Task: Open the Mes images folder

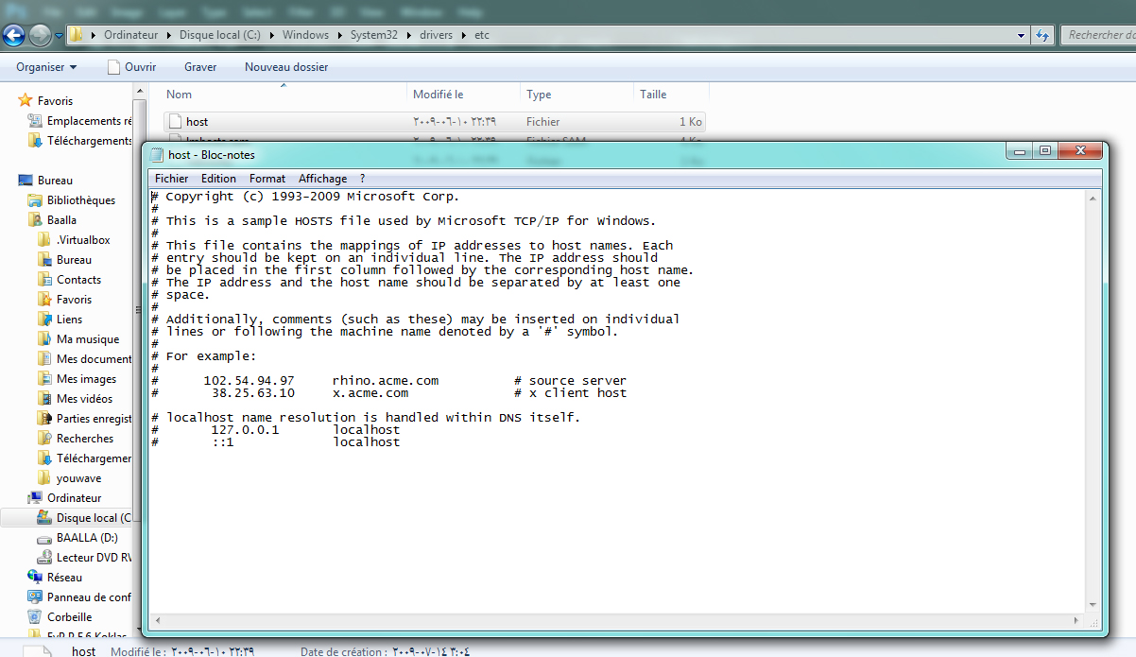Action: coord(77,379)
